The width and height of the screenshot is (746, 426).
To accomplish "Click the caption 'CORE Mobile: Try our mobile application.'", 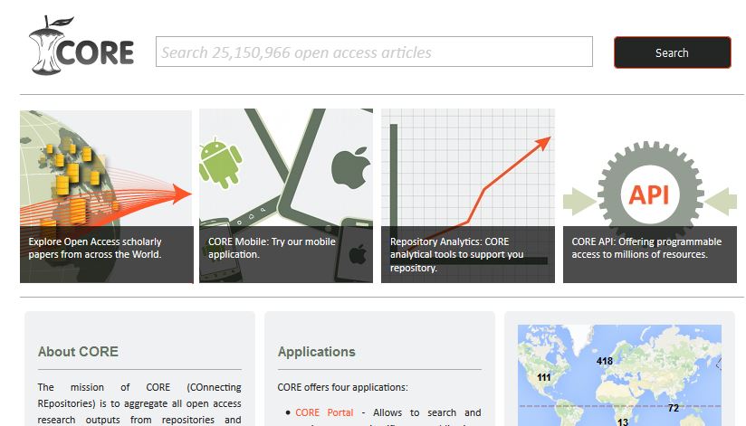I will point(272,248).
